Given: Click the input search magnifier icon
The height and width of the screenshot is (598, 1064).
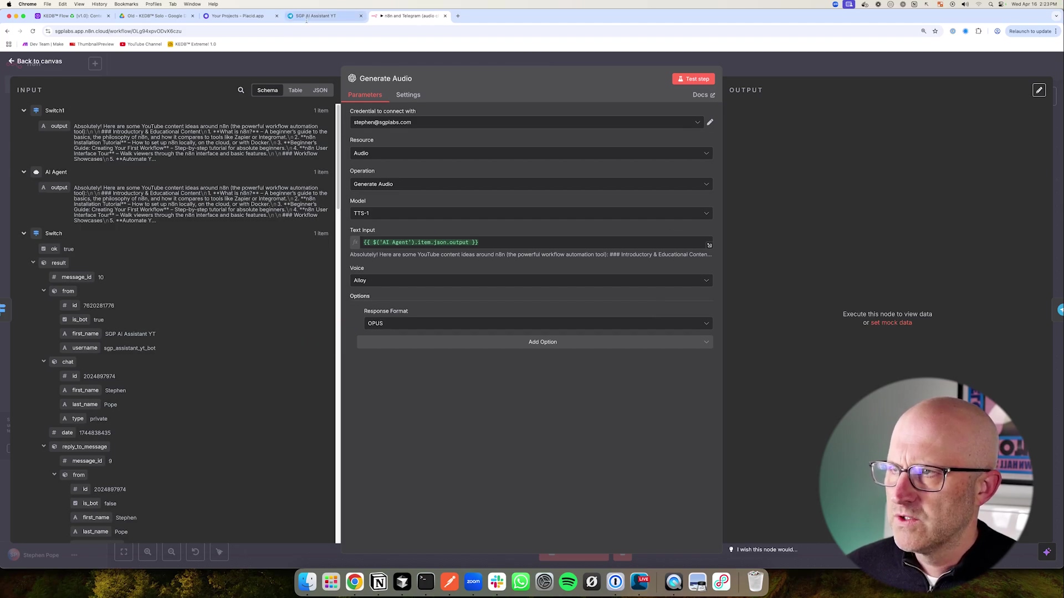Looking at the screenshot, I should click(241, 90).
